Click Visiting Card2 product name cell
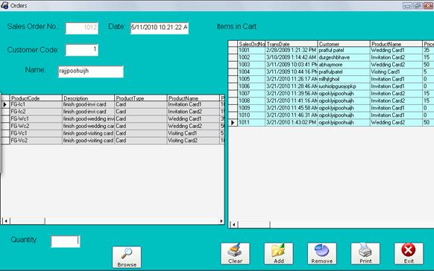 [x=193, y=140]
